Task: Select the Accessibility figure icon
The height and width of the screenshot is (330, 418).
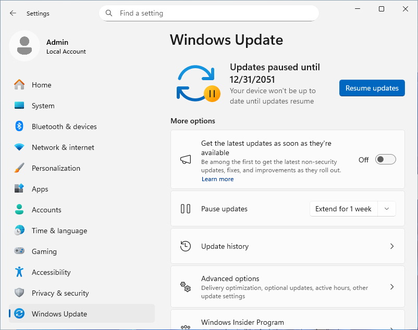Action: point(19,272)
